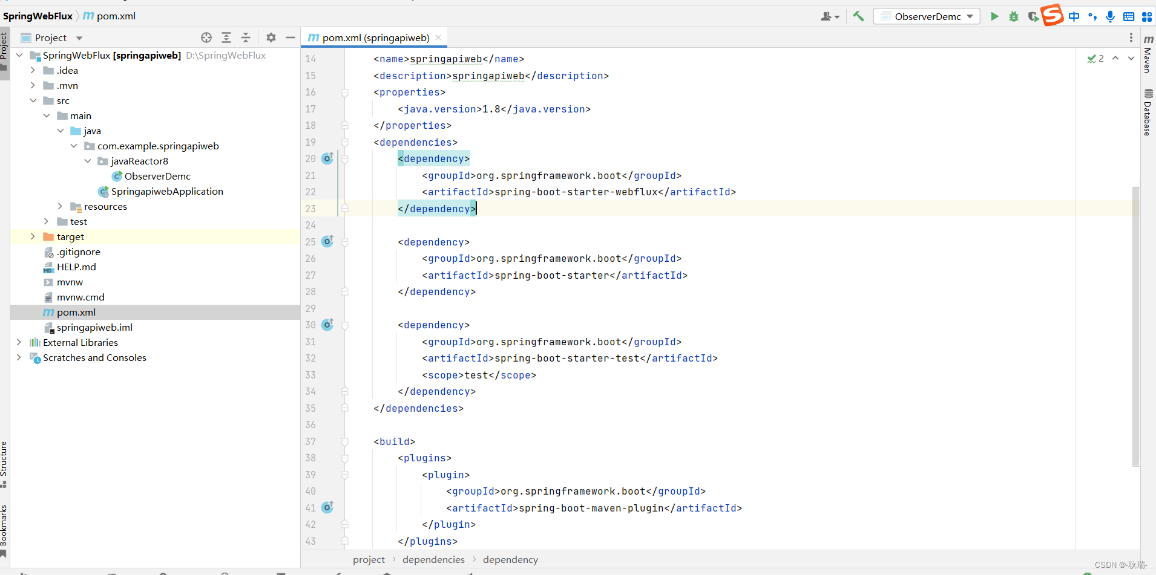Click the gutter marker on line 41
The height and width of the screenshot is (575, 1156).
[327, 507]
